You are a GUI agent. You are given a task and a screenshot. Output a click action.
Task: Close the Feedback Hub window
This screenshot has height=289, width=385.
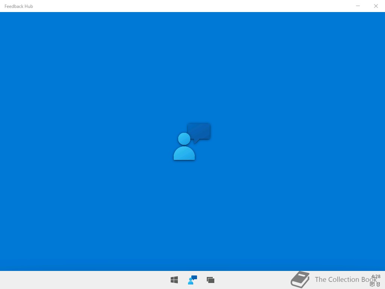[376, 6]
